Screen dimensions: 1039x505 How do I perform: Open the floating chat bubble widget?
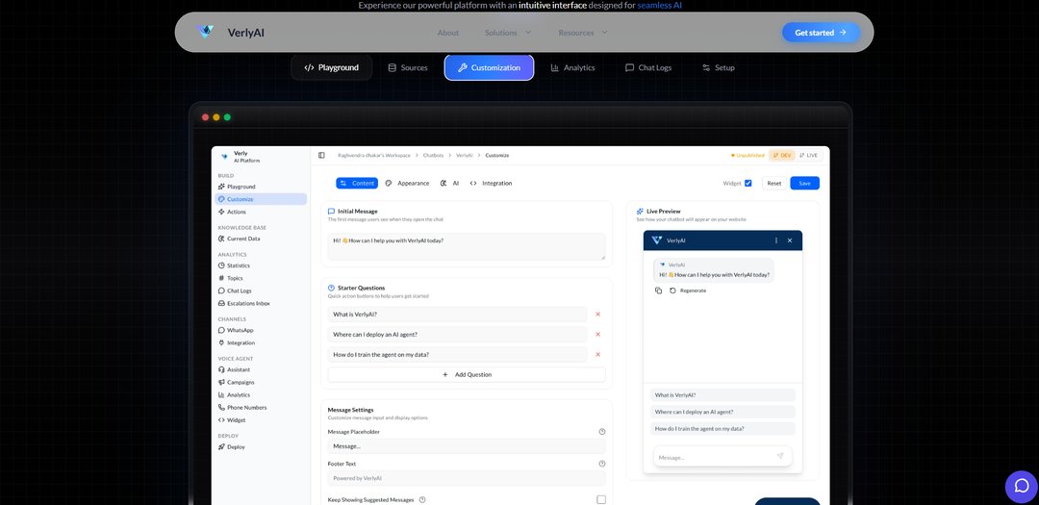1021,486
